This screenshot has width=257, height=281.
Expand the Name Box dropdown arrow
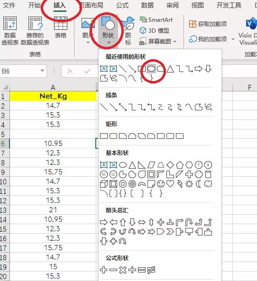[x=43, y=71]
